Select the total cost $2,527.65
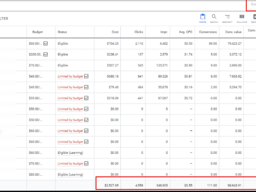Viewport: 256px width, 192px height. tap(112, 185)
